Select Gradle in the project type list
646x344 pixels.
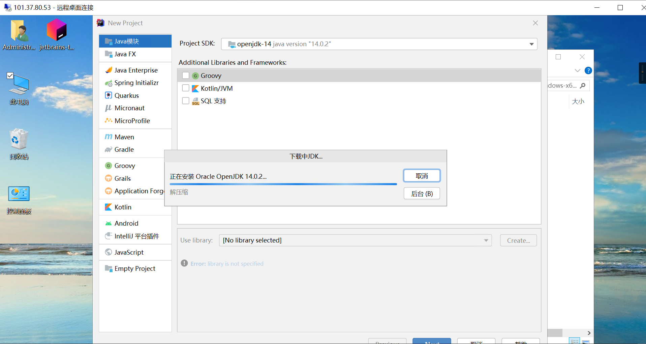point(135,149)
